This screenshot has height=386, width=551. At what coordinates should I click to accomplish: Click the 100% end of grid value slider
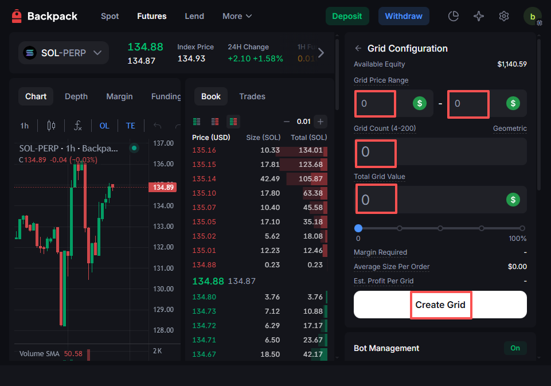(x=522, y=228)
